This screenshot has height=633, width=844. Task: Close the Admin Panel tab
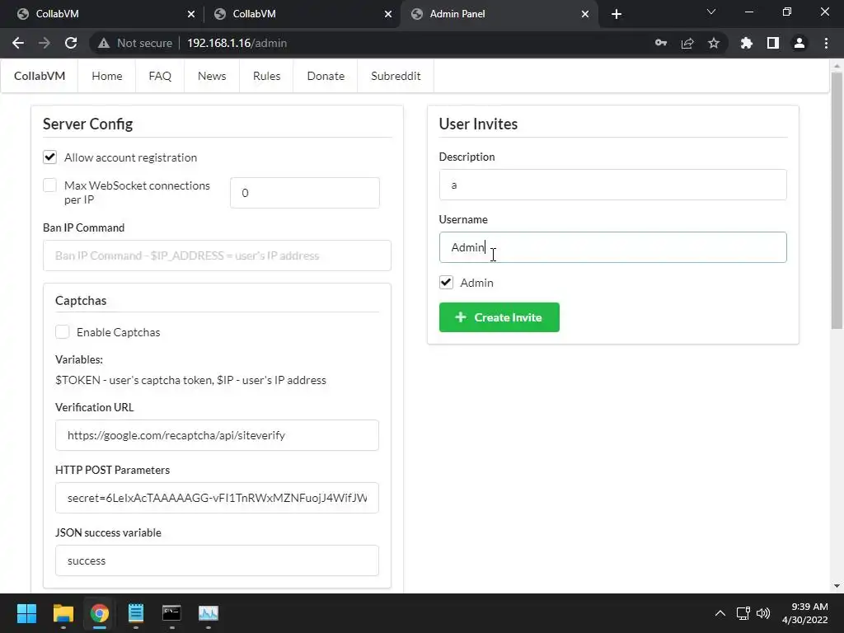click(585, 14)
